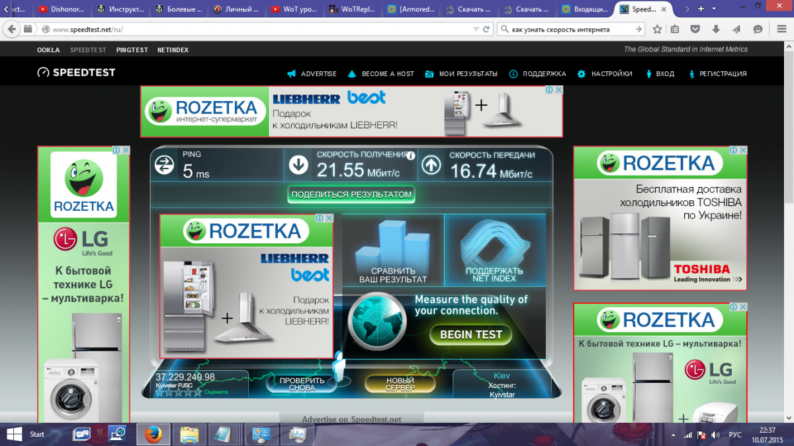The width and height of the screenshot is (794, 446).
Task: Click ПОДДЕРЖАТЬ NET INDEX tile
Action: 495,250
